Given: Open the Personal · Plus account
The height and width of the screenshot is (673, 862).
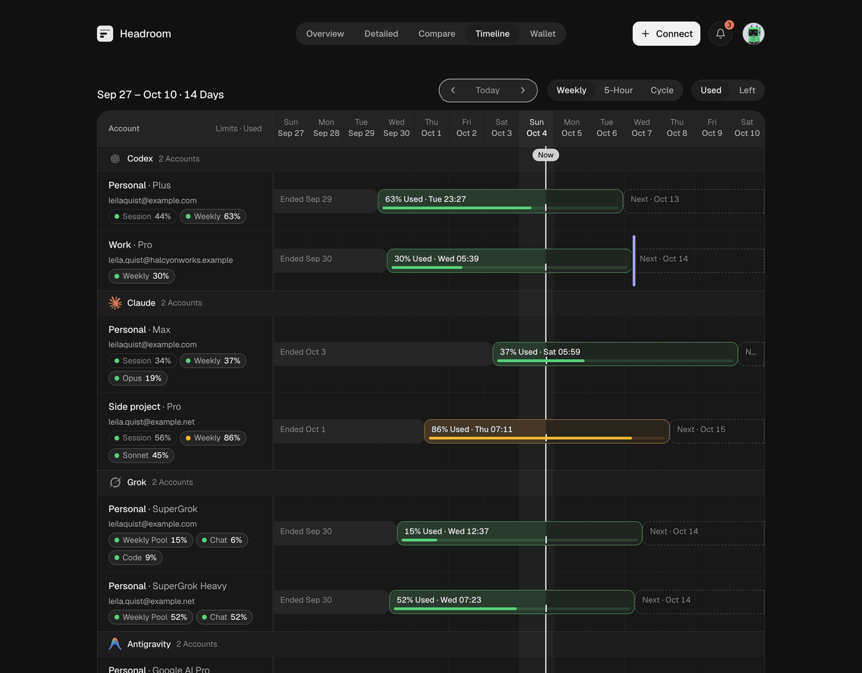Looking at the screenshot, I should [x=139, y=185].
